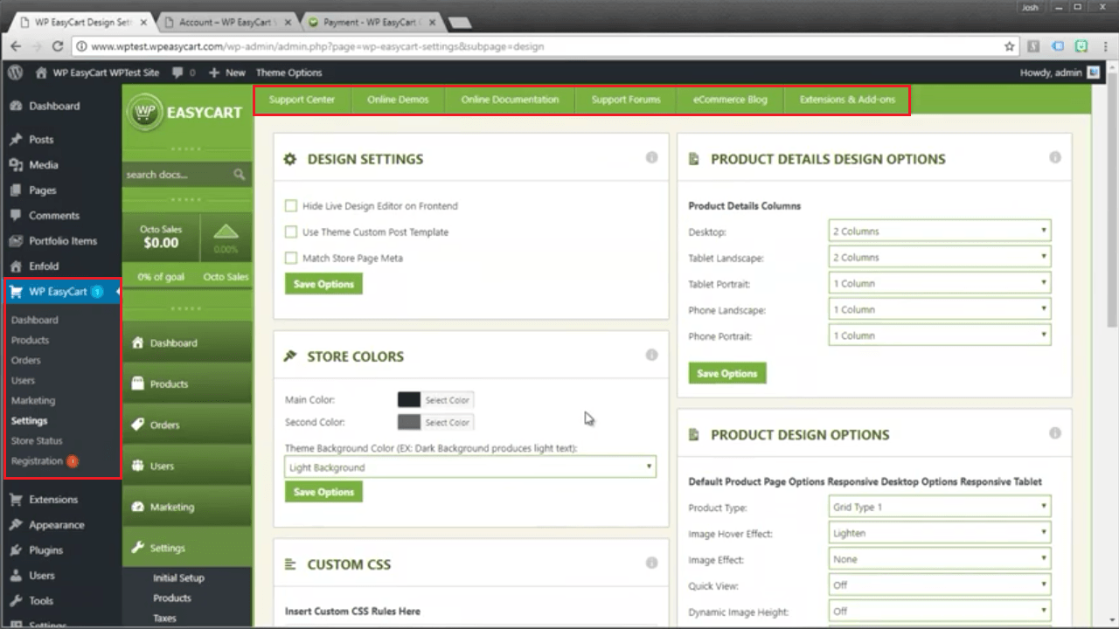Click Select Color for Second Color
Image resolution: width=1119 pixels, height=629 pixels.
(448, 423)
